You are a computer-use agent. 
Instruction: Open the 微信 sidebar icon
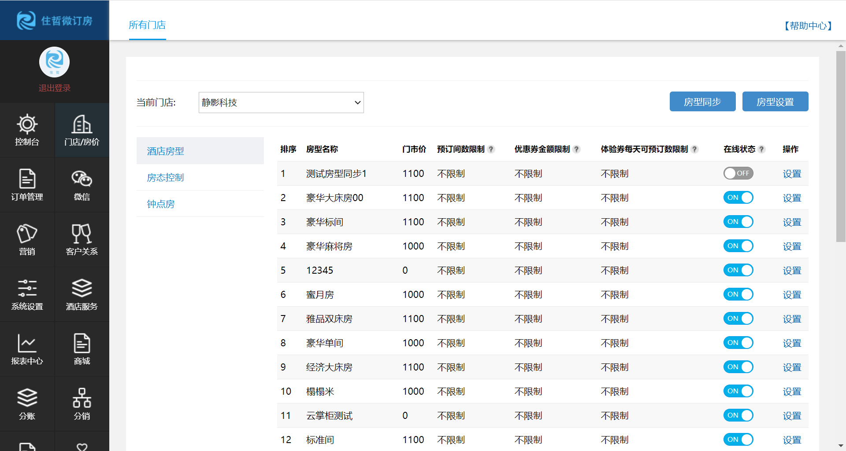[x=82, y=185]
